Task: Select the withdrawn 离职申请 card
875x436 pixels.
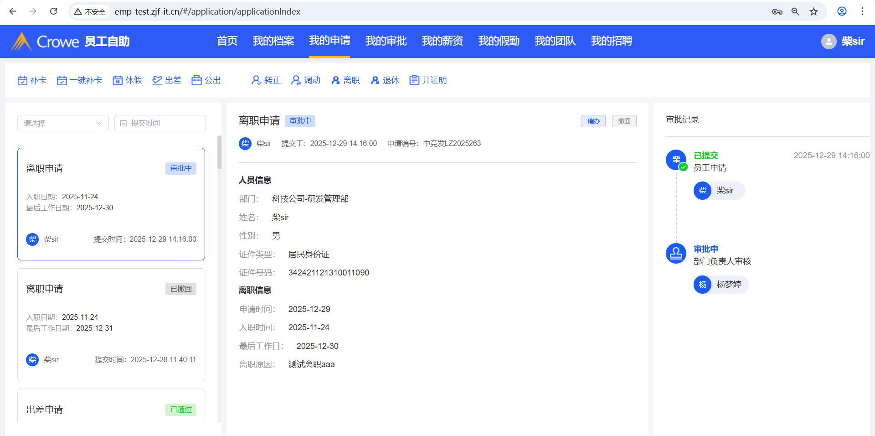Action: [x=111, y=324]
